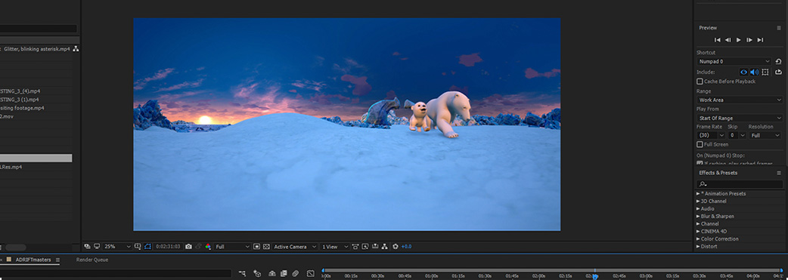Take a snapshot with the camera icon

(188, 246)
